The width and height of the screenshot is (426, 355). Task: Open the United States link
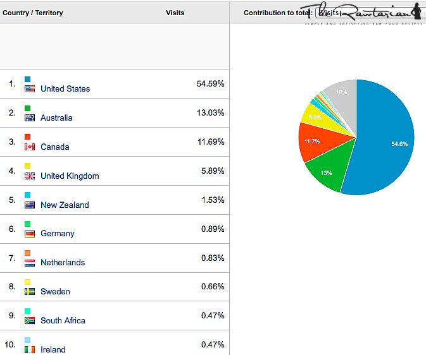point(65,89)
